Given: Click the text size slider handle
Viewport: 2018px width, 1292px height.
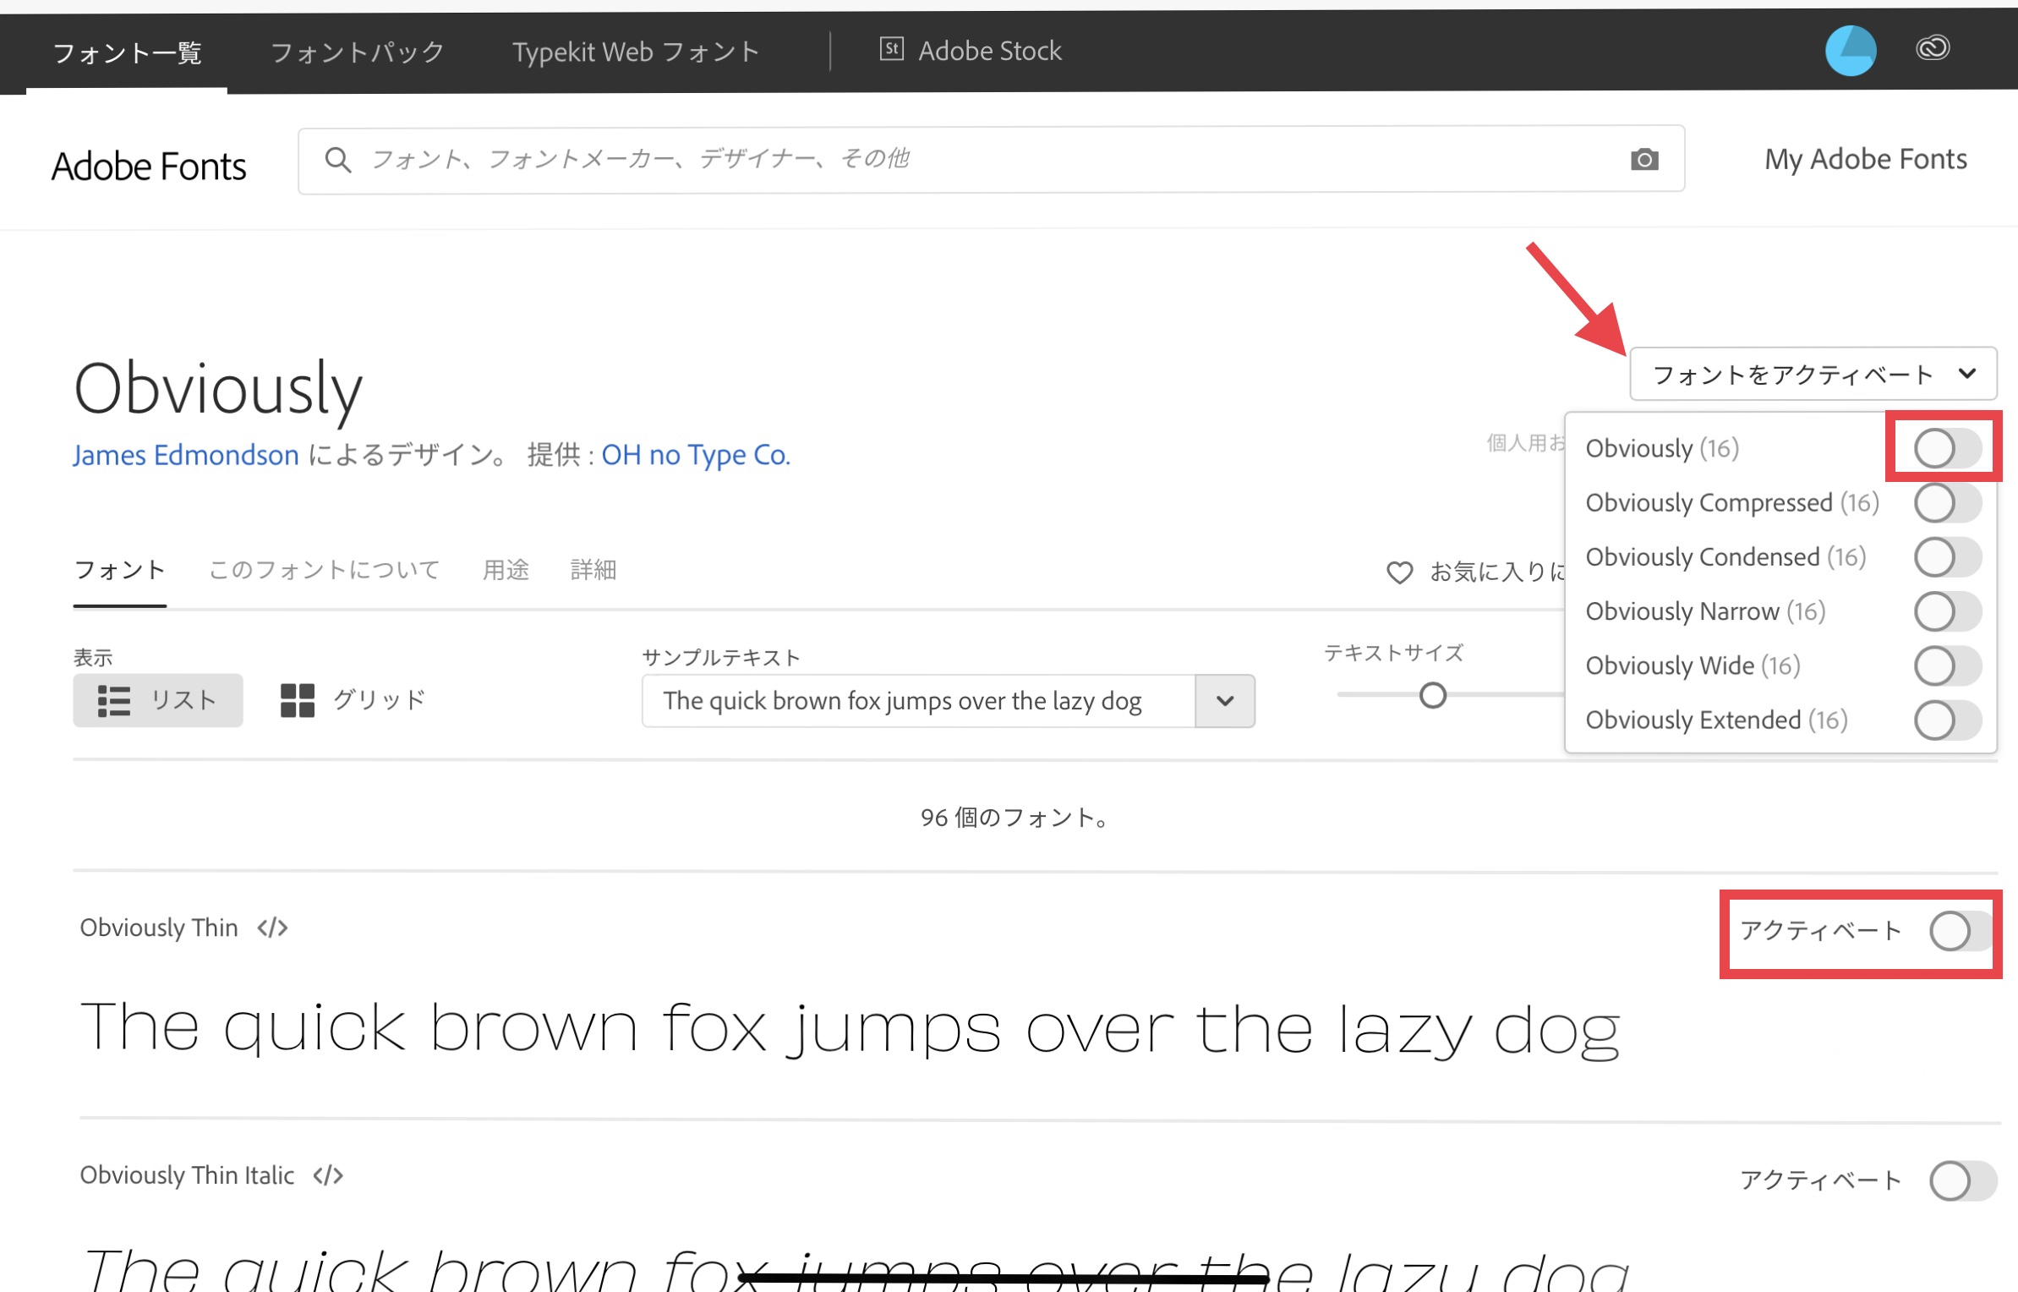Looking at the screenshot, I should [1432, 695].
